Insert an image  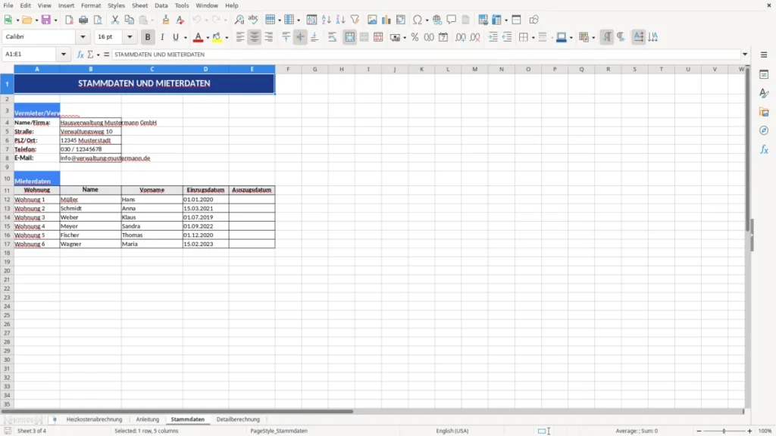[x=372, y=20]
